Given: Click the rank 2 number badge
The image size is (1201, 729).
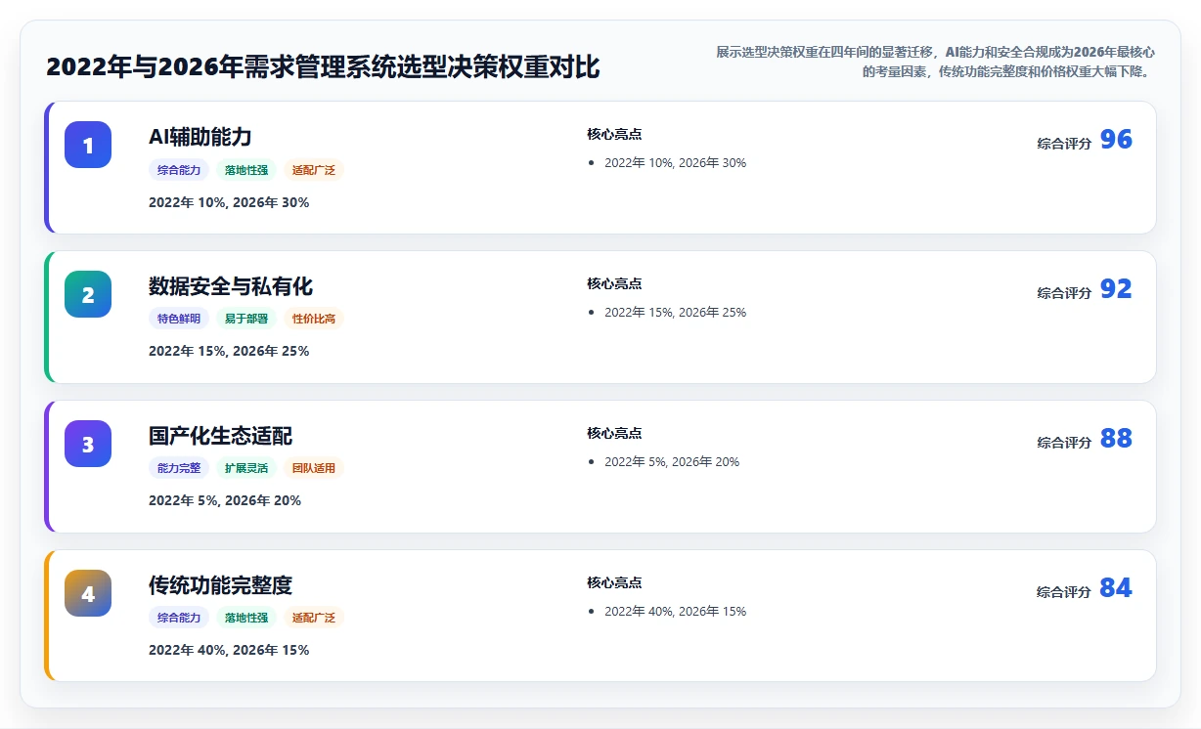Looking at the screenshot, I should coord(88,294).
